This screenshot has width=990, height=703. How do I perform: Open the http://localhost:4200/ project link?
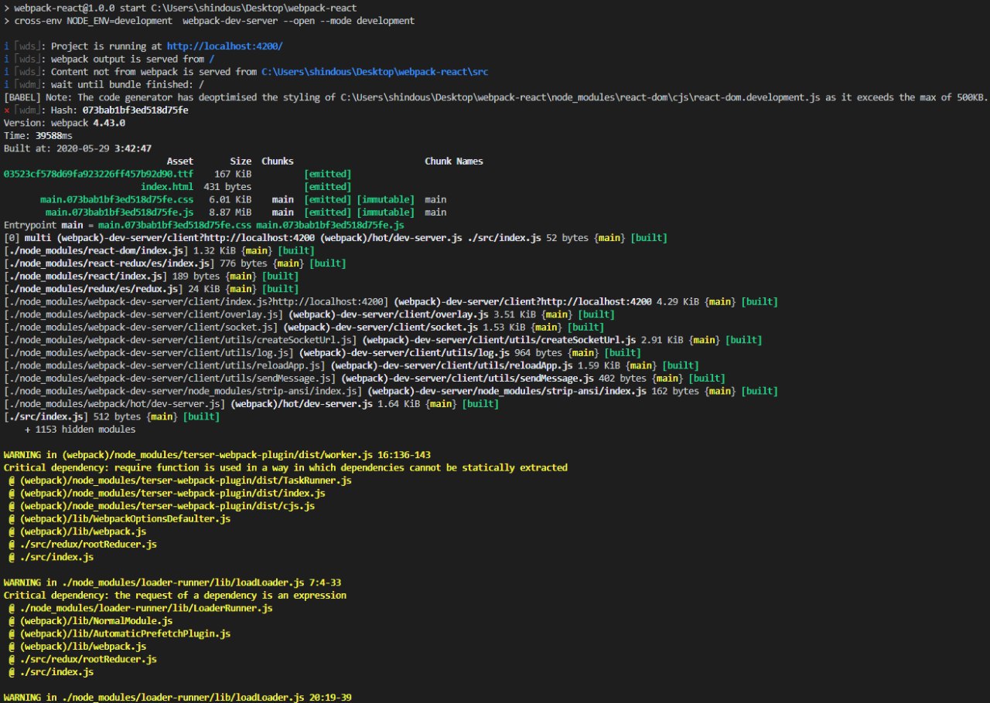[225, 46]
